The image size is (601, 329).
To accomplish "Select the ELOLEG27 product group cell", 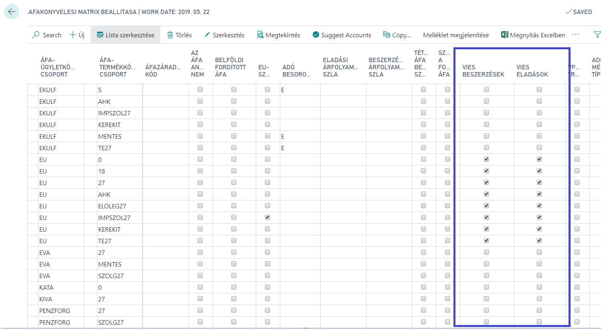I will coord(119,206).
